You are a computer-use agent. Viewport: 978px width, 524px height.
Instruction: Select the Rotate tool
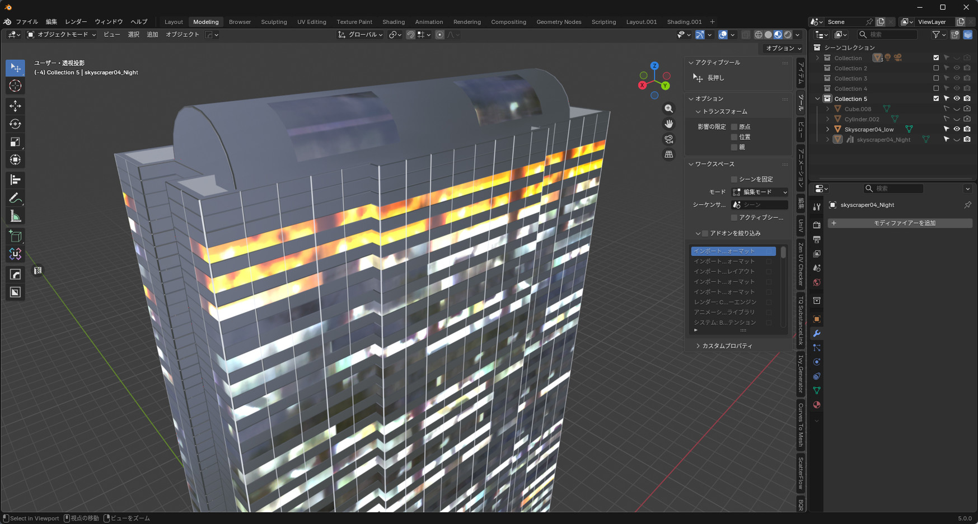15,124
